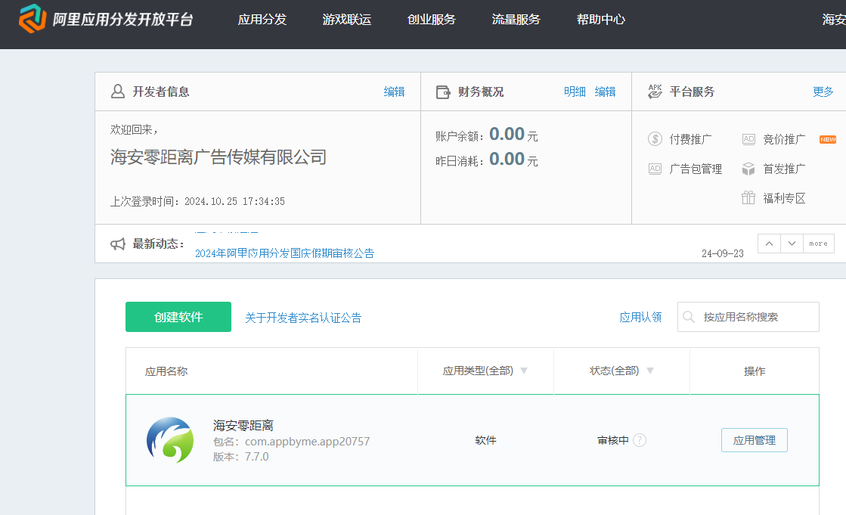846x515 pixels.
Task: Click the help question mark beside 审核中
Action: click(640, 440)
